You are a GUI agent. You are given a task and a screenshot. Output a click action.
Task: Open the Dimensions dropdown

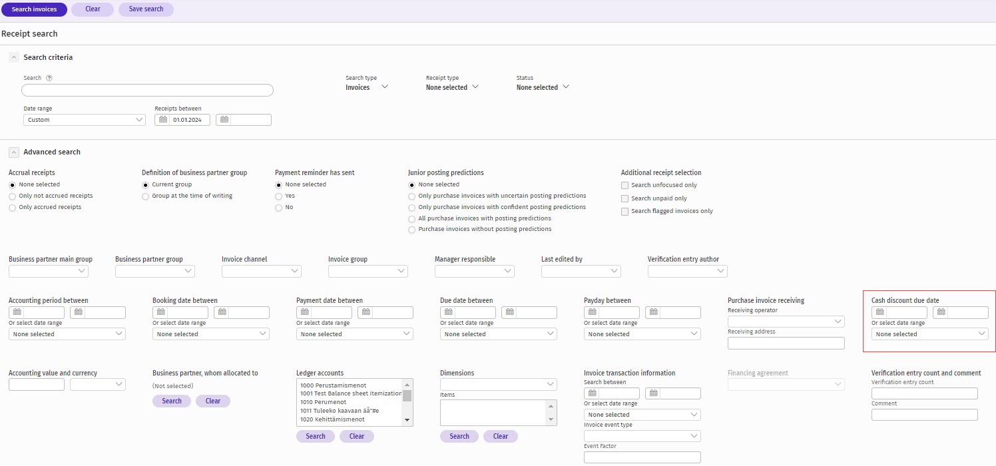[x=499, y=384]
